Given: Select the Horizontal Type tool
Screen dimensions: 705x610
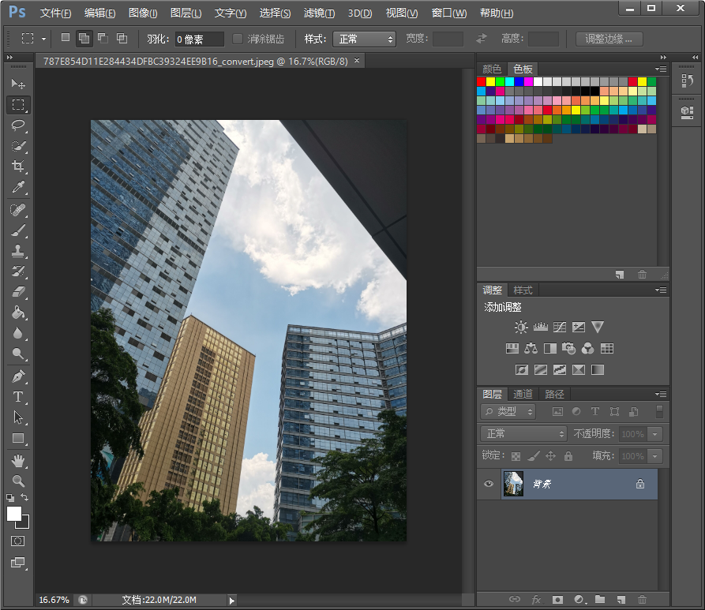Looking at the screenshot, I should pyautogui.click(x=18, y=397).
